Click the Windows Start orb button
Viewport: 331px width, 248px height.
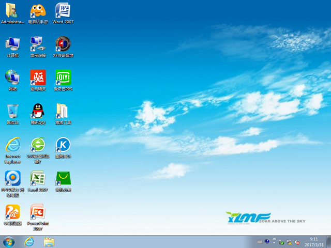(x=9, y=241)
